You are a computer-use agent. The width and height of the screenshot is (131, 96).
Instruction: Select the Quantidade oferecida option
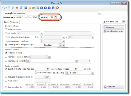[x=6, y=69]
